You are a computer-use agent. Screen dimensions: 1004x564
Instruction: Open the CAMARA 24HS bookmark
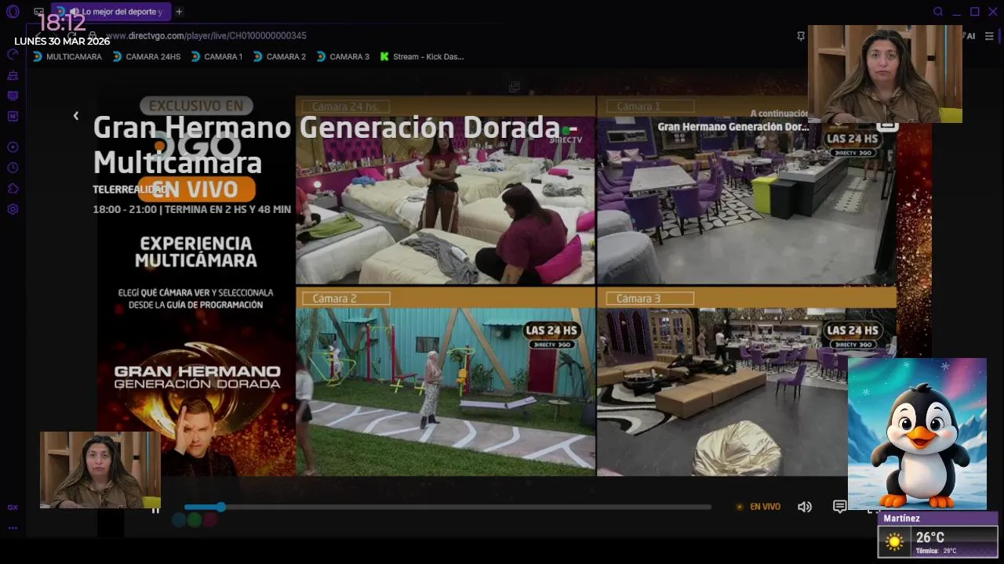point(147,56)
